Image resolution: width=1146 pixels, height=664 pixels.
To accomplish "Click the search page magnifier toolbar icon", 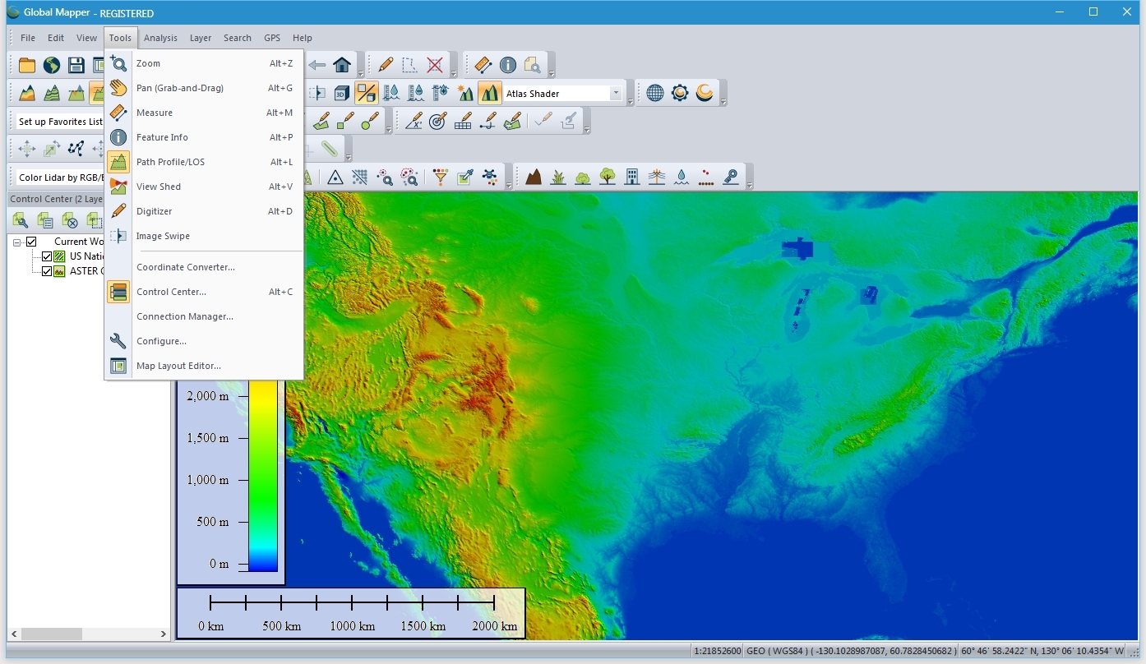I will [x=533, y=65].
